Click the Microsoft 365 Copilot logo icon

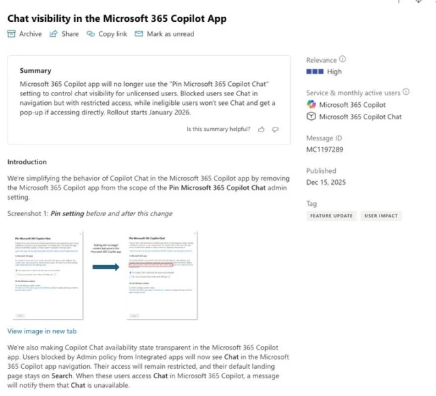pos(311,105)
